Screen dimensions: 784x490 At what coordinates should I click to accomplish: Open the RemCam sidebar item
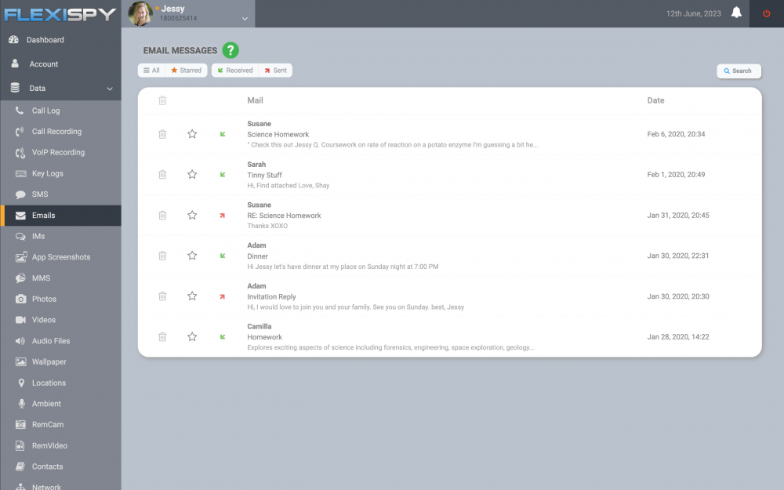pyautogui.click(x=48, y=425)
